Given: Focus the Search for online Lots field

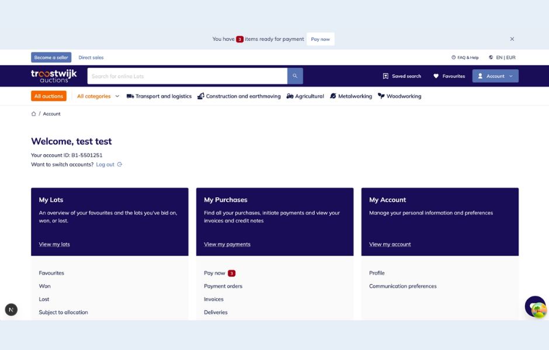Looking at the screenshot, I should 187,76.
